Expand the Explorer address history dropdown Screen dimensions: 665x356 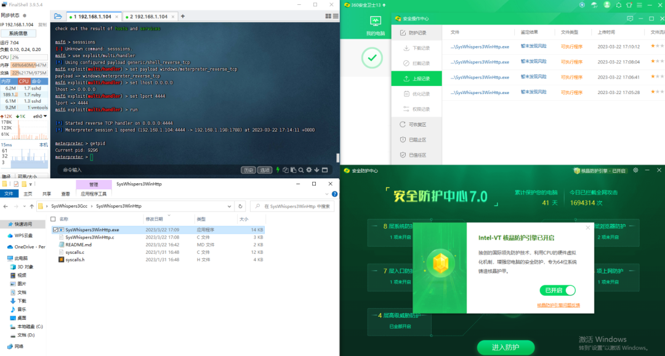pos(229,207)
